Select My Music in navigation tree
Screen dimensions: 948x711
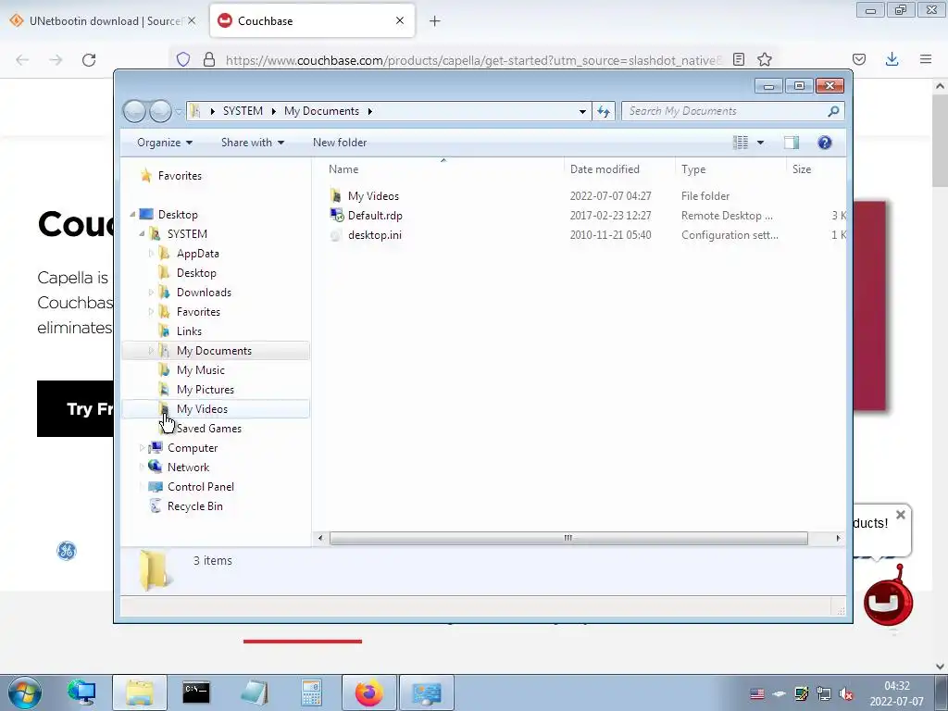[x=201, y=370]
